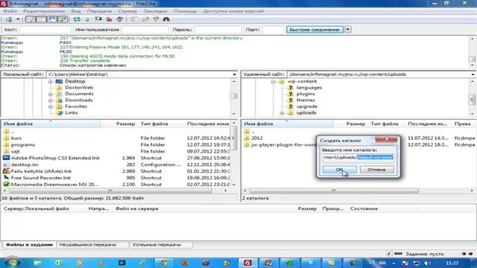
Task: Toggle the remote directory tree display
Action: (52, 19)
